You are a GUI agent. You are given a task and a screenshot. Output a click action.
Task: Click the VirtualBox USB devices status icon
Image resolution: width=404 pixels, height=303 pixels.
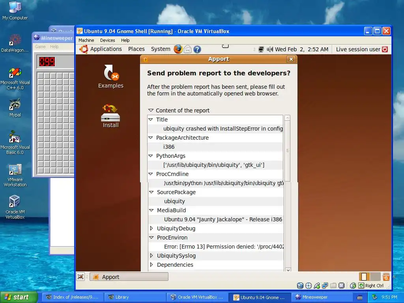[317, 286]
